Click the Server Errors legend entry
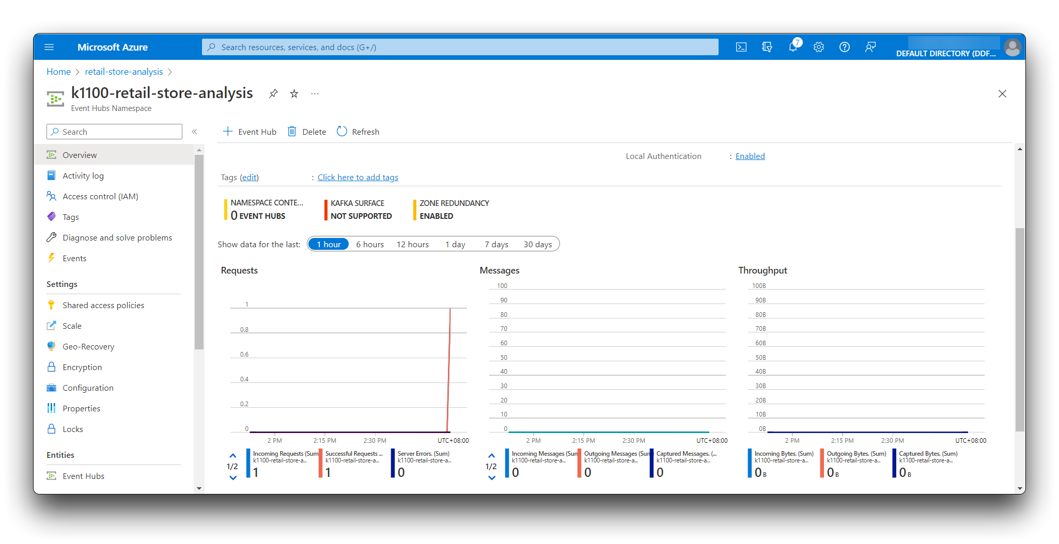Screen dimensions: 1059x544 click(423, 463)
